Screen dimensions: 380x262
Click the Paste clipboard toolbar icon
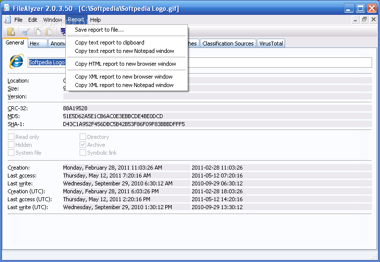click(x=49, y=32)
